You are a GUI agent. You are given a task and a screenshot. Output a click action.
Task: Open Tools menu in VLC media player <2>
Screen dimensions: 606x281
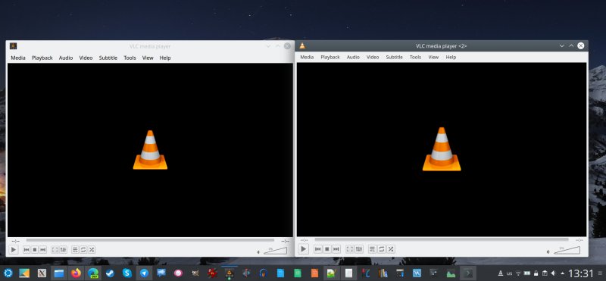[415, 58]
